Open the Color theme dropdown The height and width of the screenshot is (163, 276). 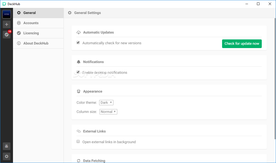[x=106, y=102]
